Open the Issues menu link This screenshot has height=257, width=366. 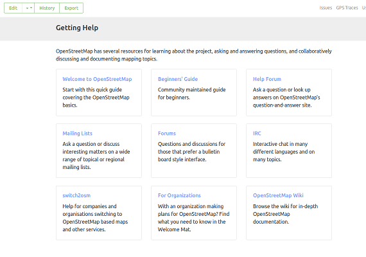(326, 8)
